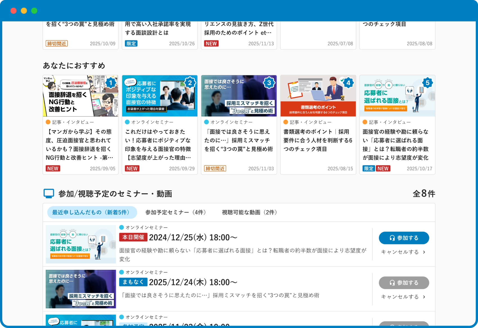Click the monitor icon beside 参加/視聴予定のセミナー heading
The image size is (478, 328).
tap(49, 194)
